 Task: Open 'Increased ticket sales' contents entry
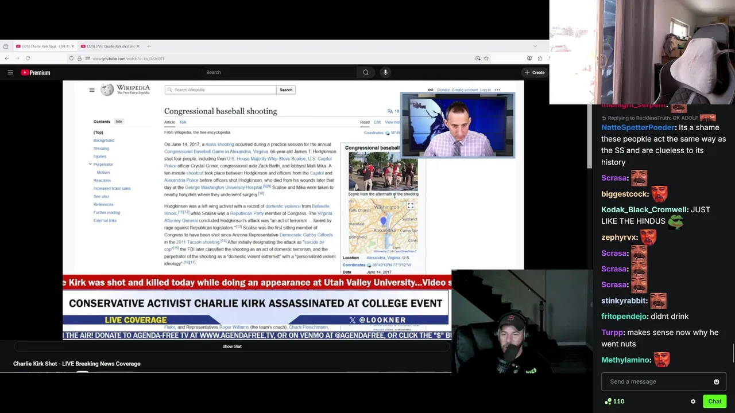112,189
